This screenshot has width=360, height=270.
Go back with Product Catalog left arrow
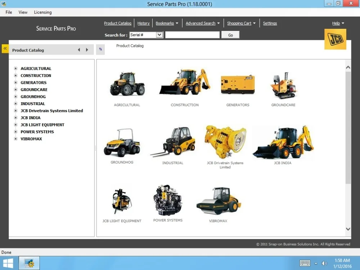(x=79, y=50)
